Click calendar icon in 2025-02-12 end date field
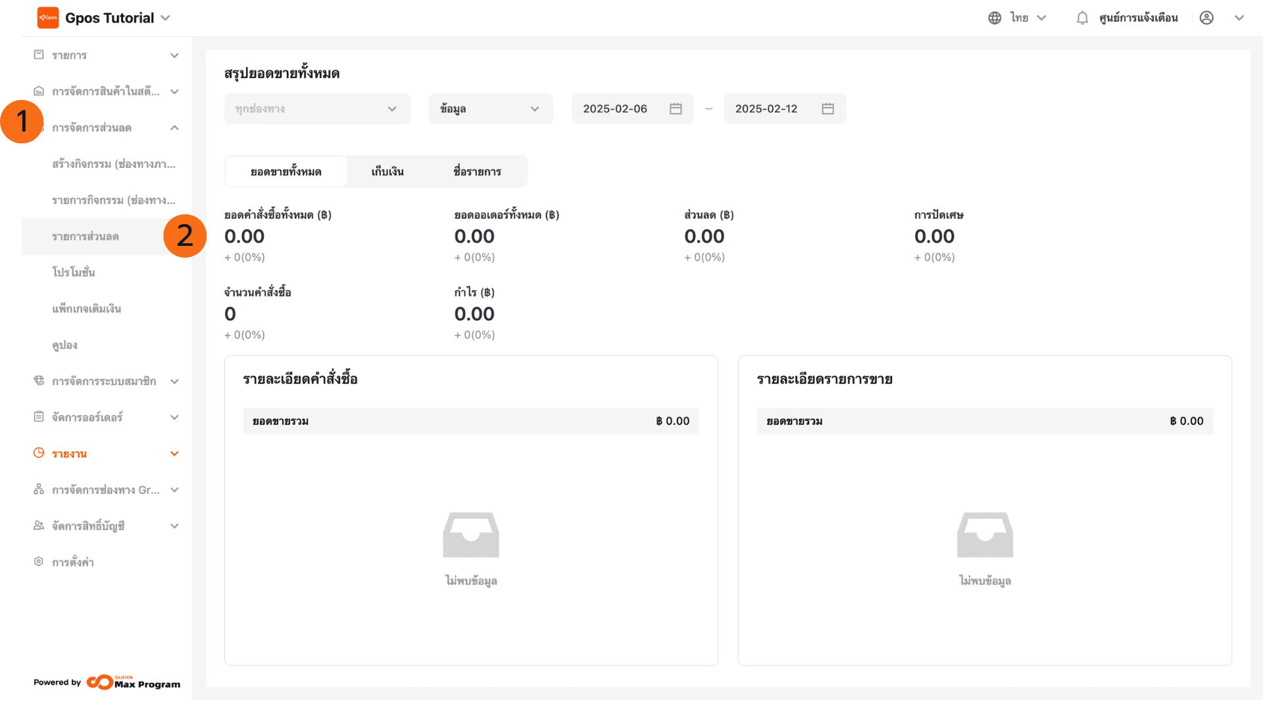 click(x=828, y=108)
